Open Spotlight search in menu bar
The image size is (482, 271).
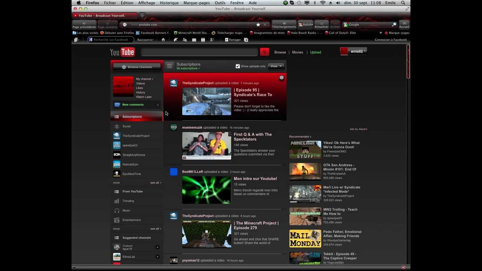tap(403, 3)
